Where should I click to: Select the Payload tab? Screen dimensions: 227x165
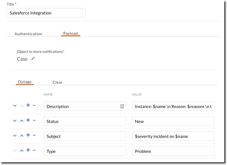70,33
